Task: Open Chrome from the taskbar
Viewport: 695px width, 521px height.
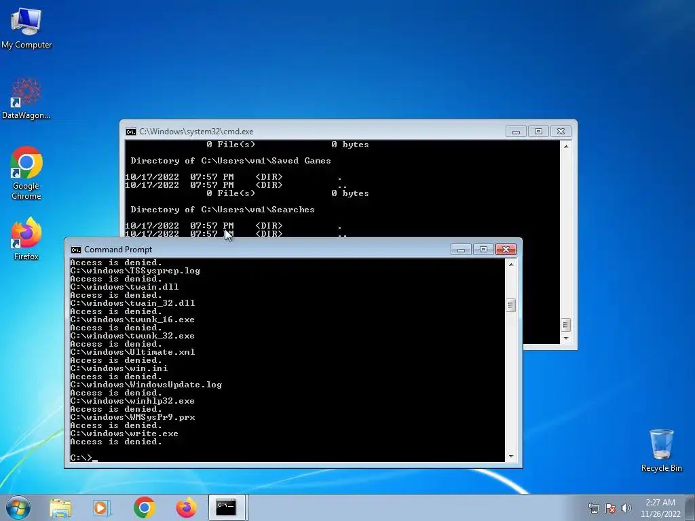Action: coord(144,507)
